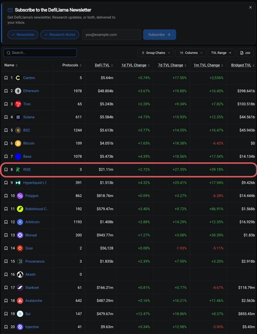Click the Avalanche chain logo
Screen dimensions: 257x334
[20, 301]
